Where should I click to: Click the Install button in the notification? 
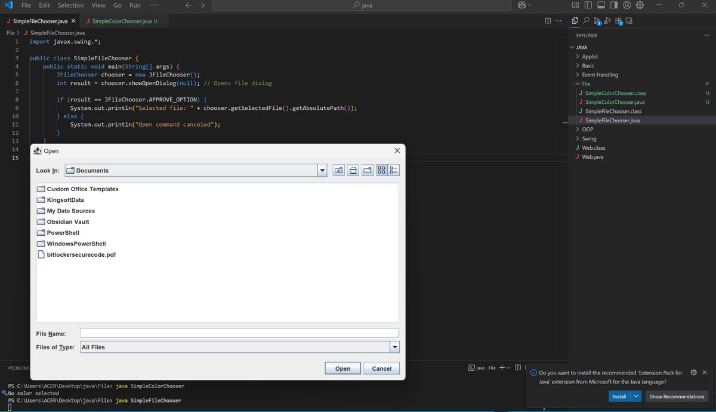pos(619,396)
